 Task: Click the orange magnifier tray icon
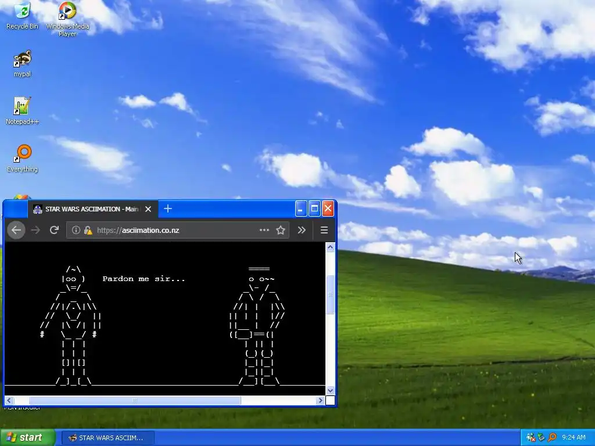pos(552,438)
